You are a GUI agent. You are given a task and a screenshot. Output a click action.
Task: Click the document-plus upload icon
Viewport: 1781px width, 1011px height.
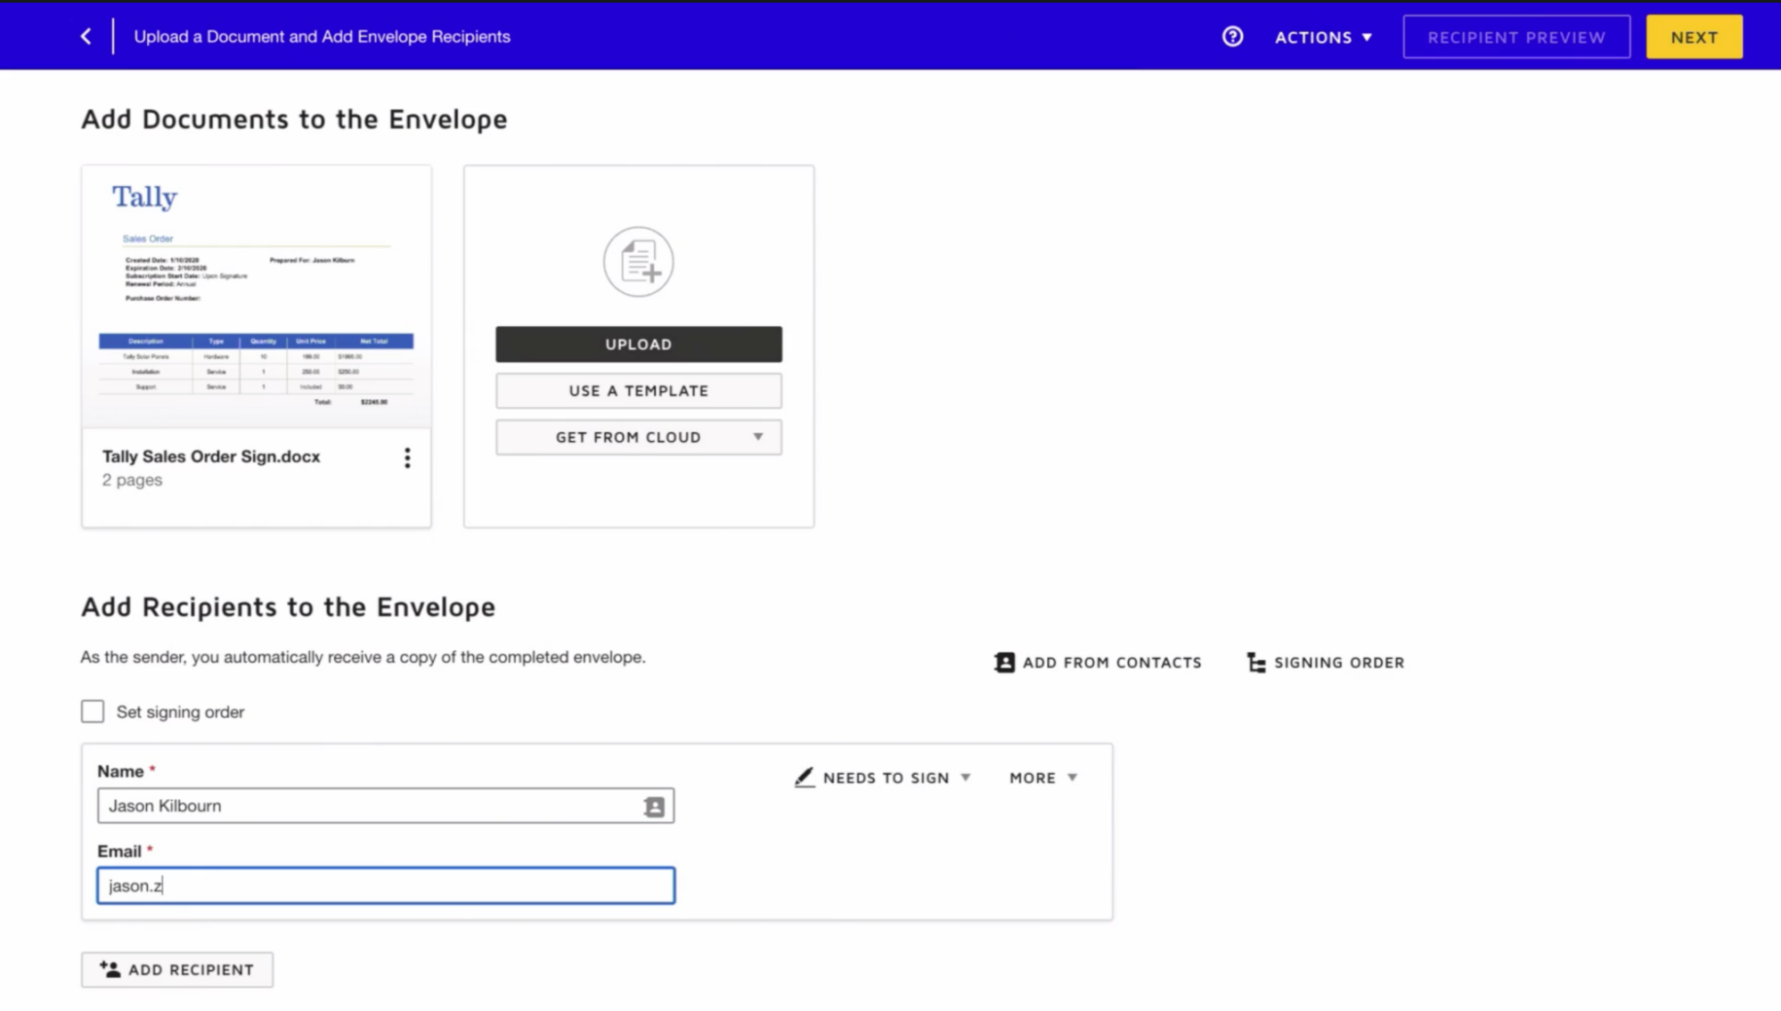click(638, 261)
